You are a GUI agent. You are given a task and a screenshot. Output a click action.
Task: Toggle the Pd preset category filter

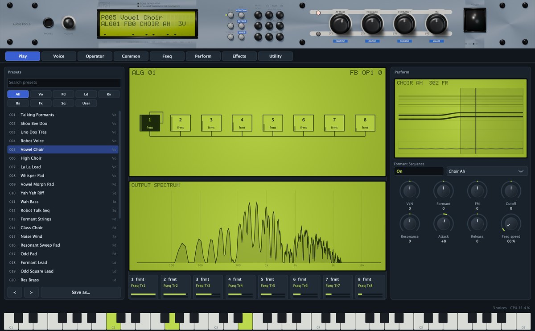pos(63,94)
